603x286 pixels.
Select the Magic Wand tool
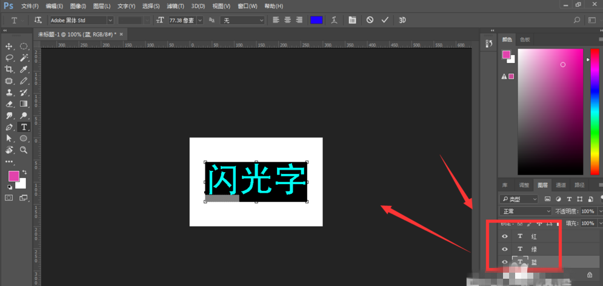coord(24,58)
